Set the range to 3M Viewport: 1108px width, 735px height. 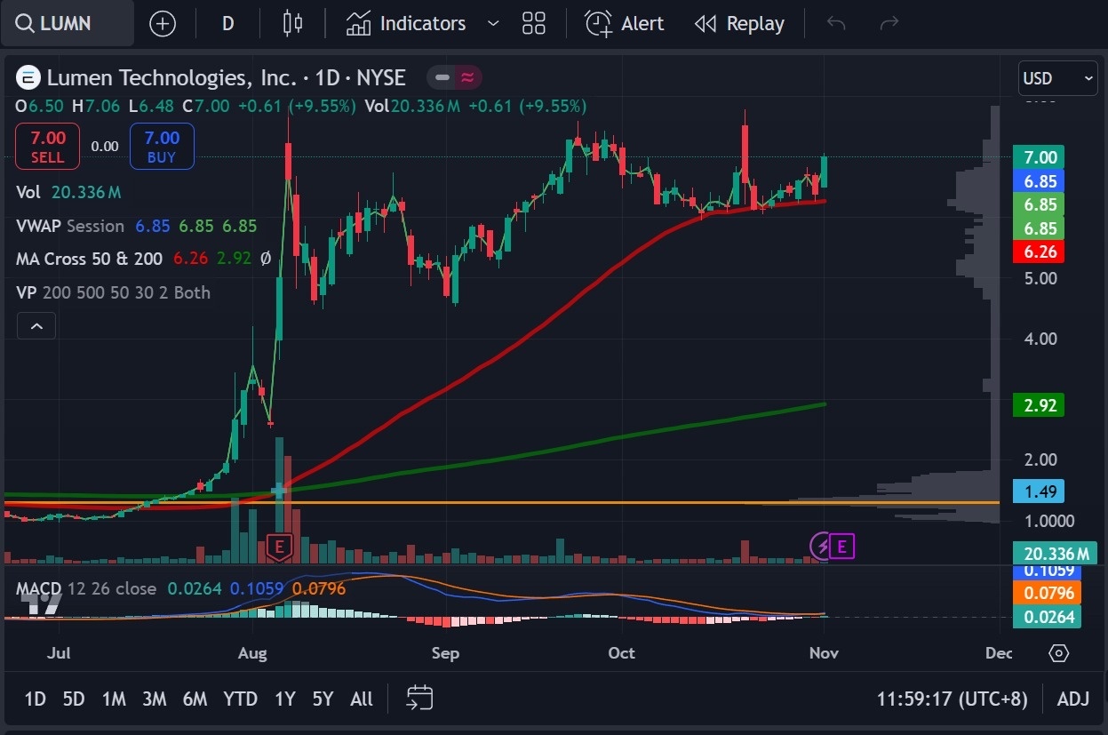[155, 699]
